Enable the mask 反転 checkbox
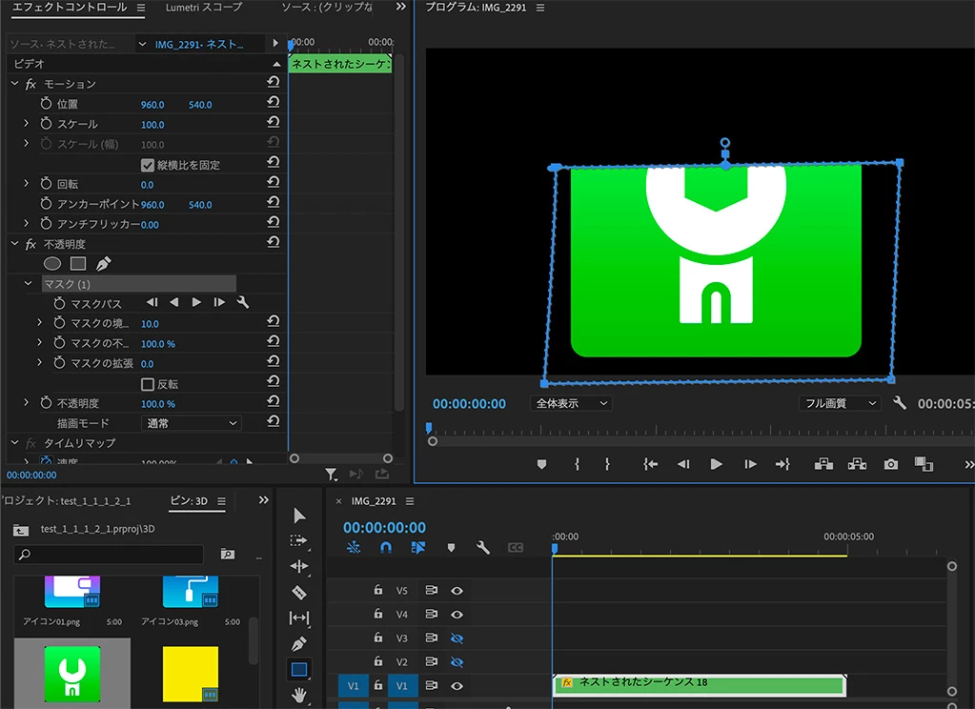This screenshot has width=975, height=709. click(148, 384)
